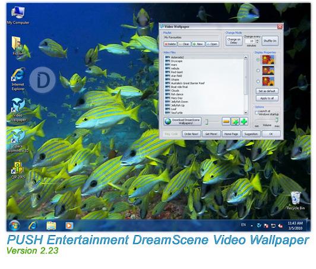316x269 pixels.
Task: Open My Computer desktop icon
Action: coord(18,15)
